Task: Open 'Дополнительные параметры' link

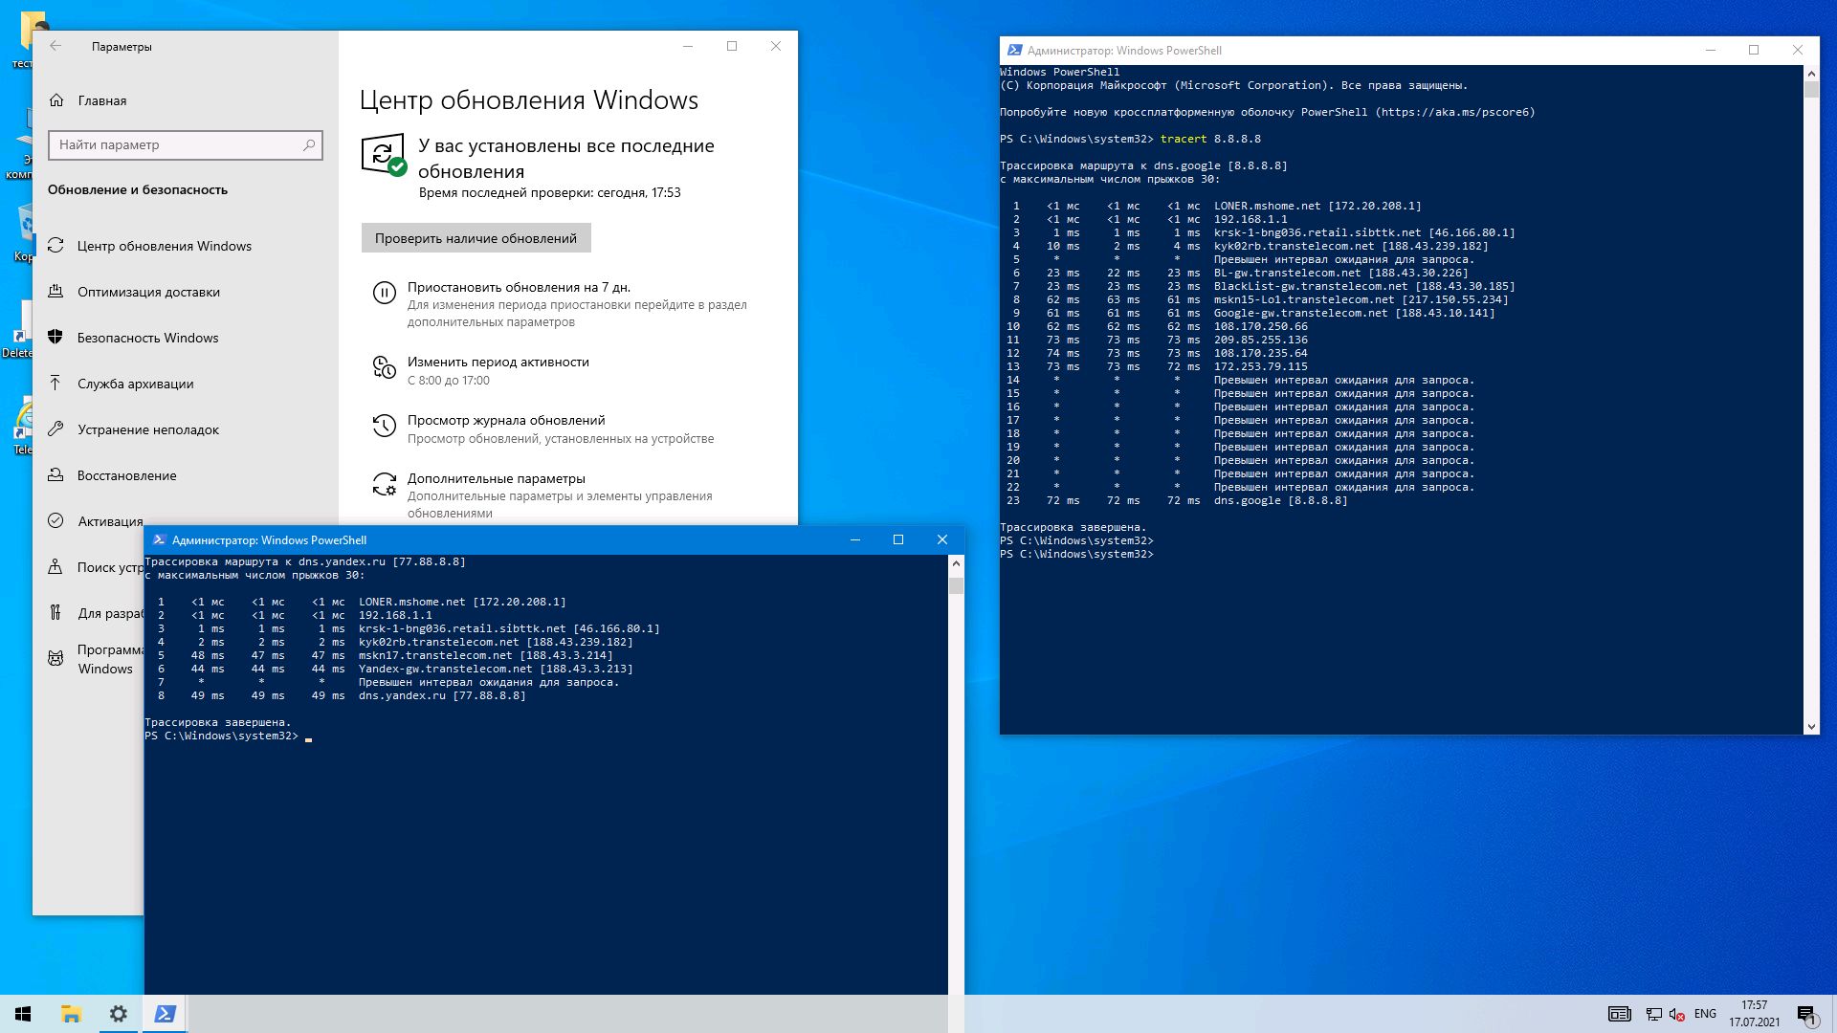Action: tap(496, 478)
